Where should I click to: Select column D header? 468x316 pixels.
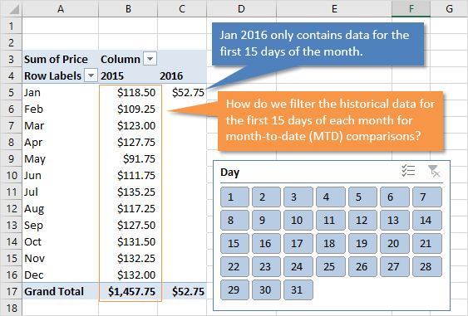241,8
